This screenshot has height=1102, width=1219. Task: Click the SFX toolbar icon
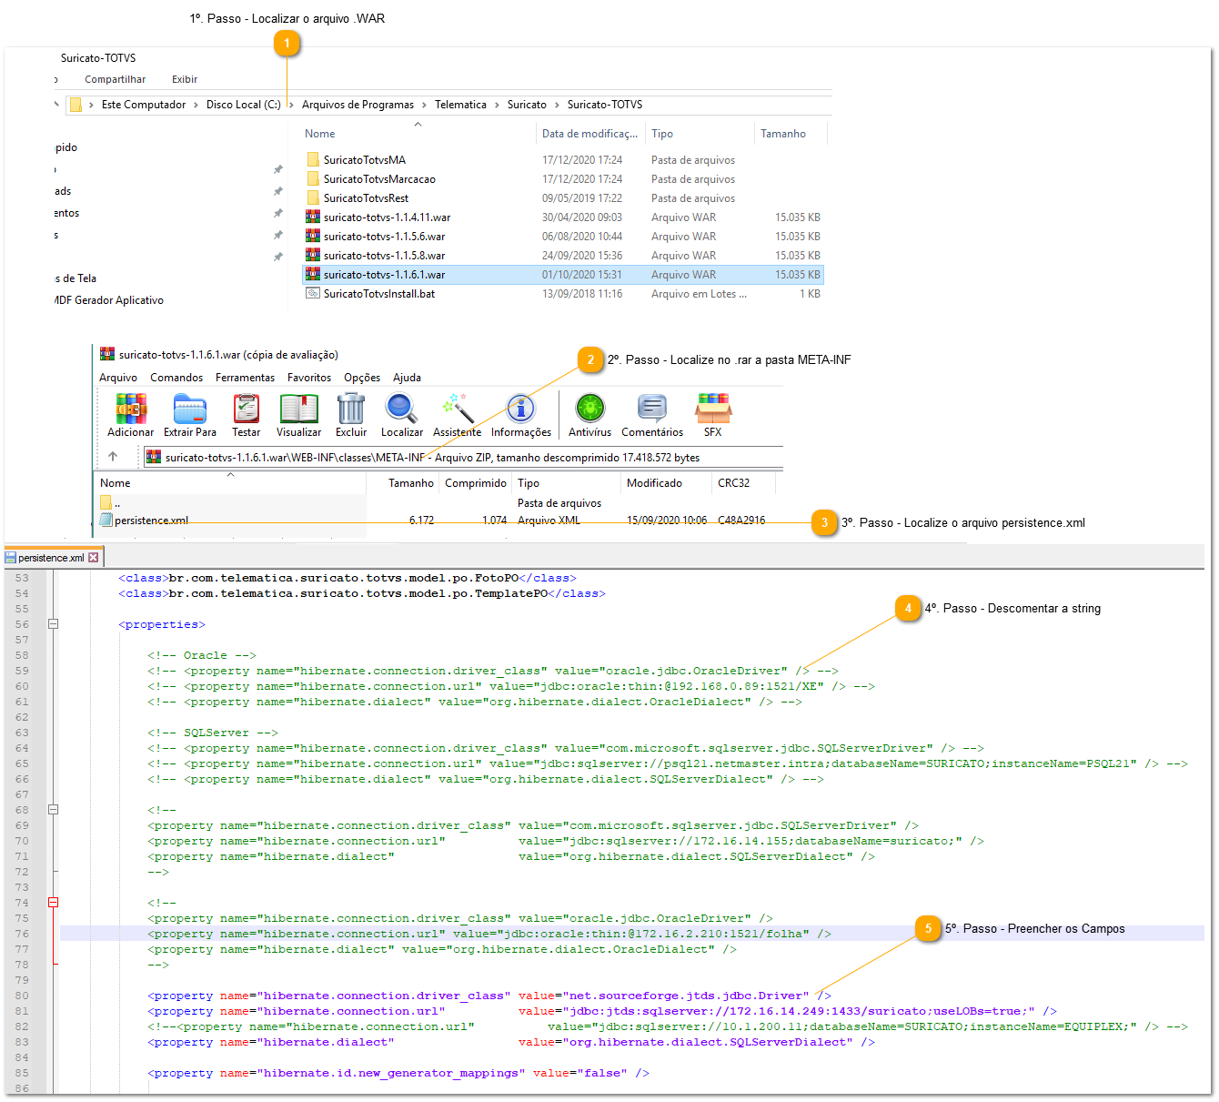[x=713, y=409]
